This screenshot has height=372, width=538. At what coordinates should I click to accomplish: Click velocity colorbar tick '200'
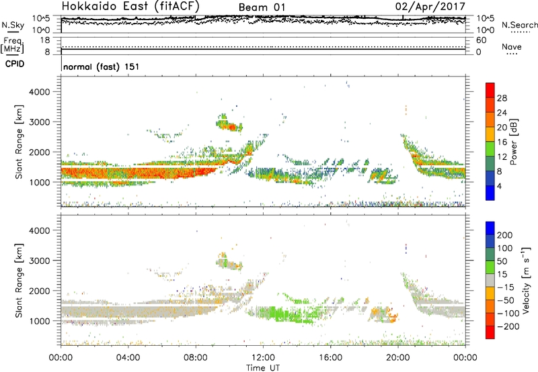tap(505, 235)
